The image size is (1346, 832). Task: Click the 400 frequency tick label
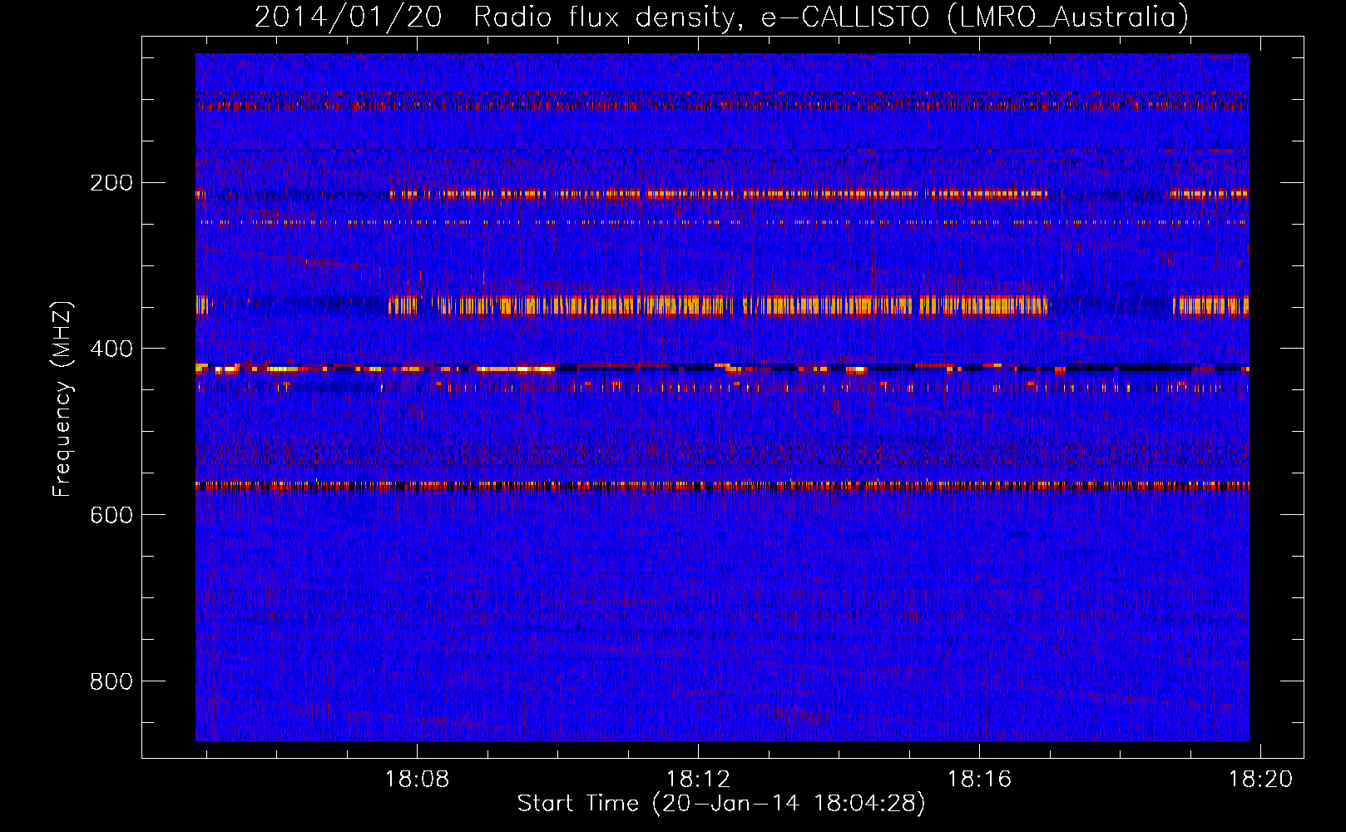pos(111,349)
